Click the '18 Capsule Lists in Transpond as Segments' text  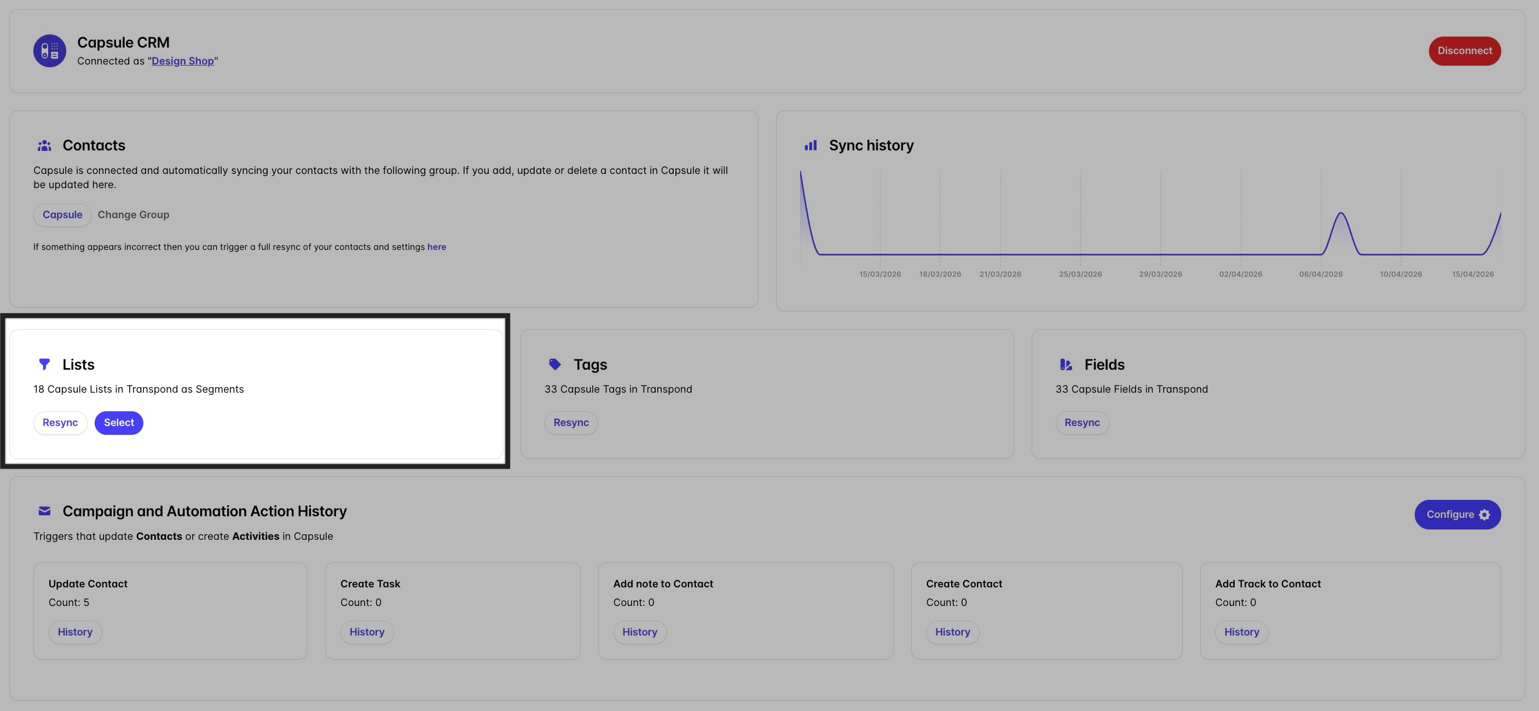click(x=138, y=389)
